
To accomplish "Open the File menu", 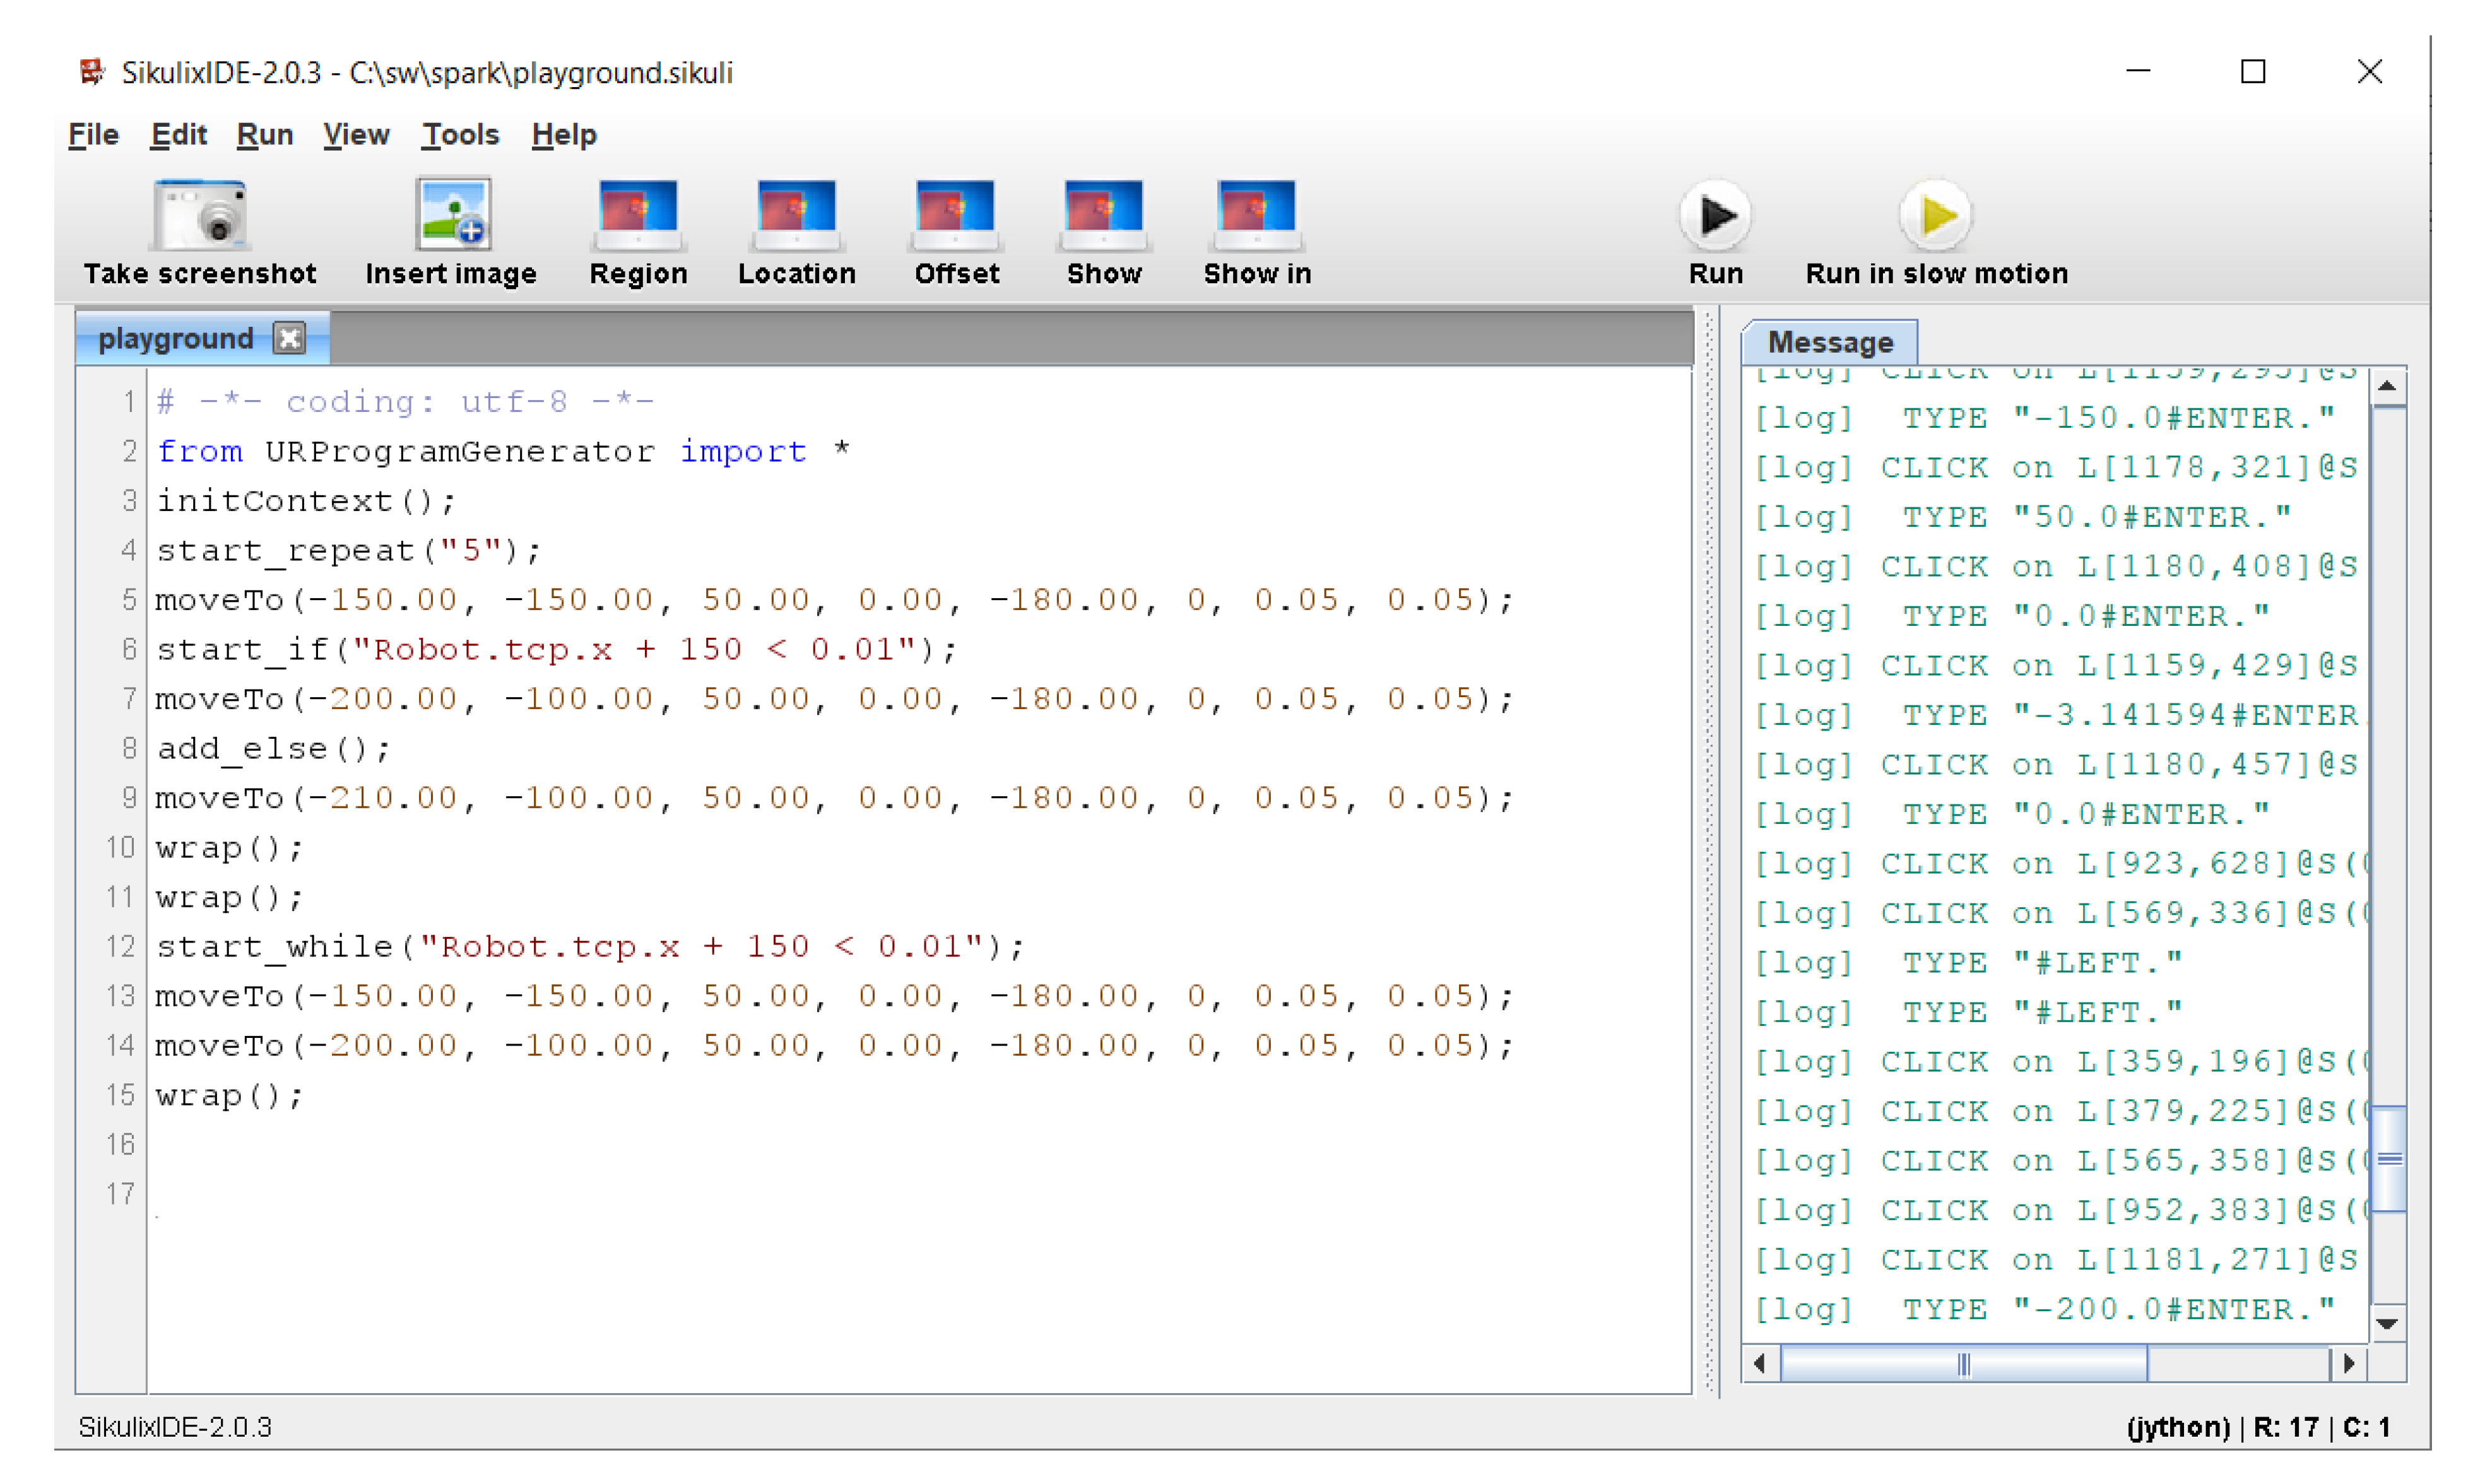I will point(93,134).
